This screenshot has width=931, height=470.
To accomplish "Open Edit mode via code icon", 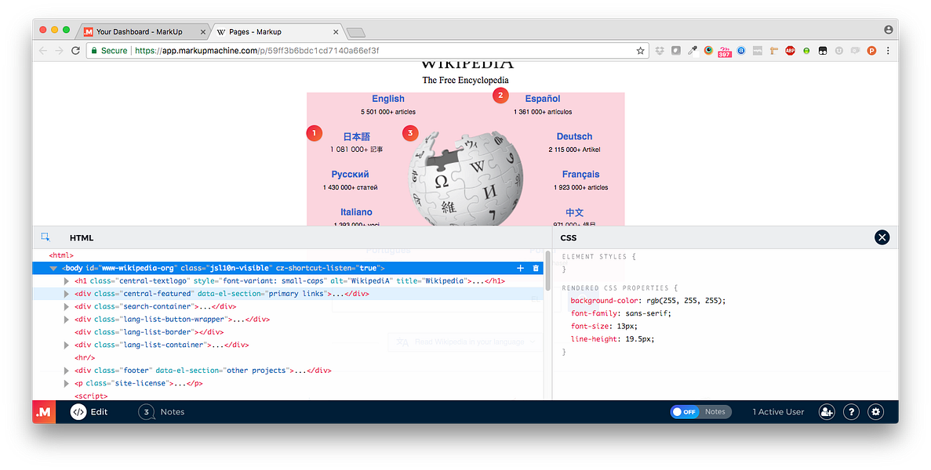I will pos(78,412).
